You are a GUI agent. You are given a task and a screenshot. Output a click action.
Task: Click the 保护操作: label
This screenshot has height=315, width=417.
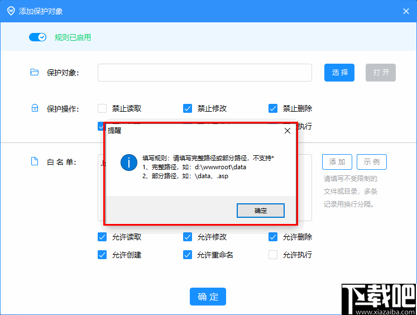(63, 108)
